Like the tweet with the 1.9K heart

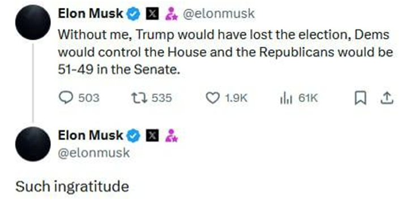[212, 98]
